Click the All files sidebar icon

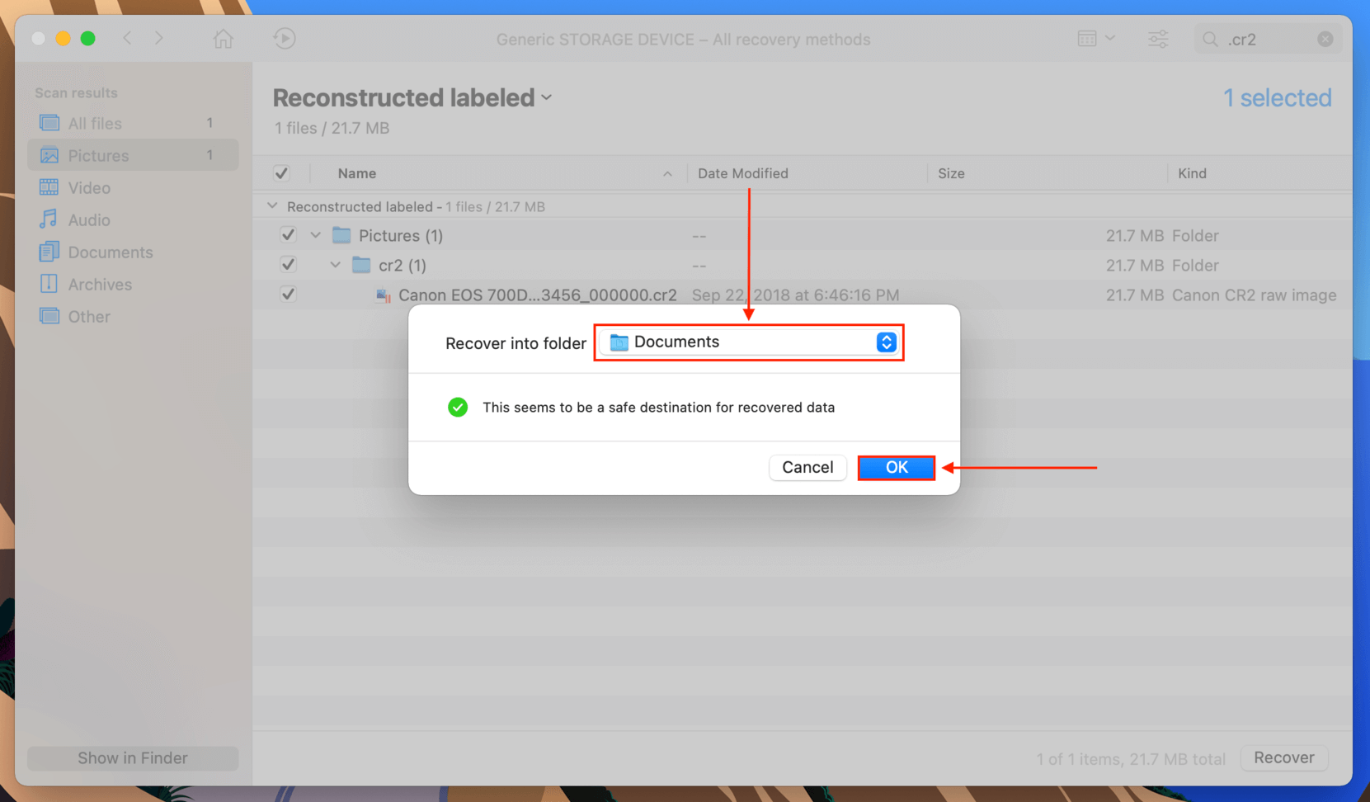click(49, 123)
